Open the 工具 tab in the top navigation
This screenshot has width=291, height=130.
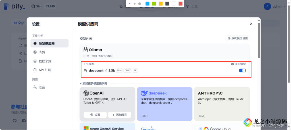click(x=192, y=7)
